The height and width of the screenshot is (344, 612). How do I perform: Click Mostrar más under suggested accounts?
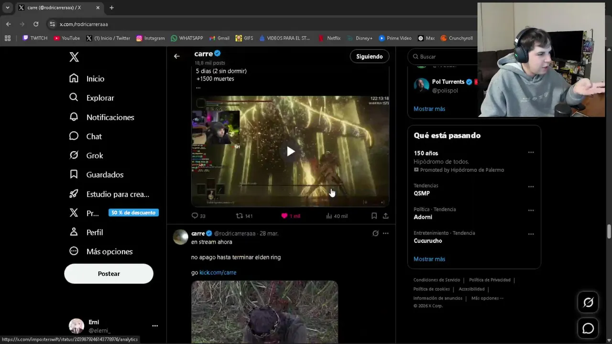click(429, 109)
